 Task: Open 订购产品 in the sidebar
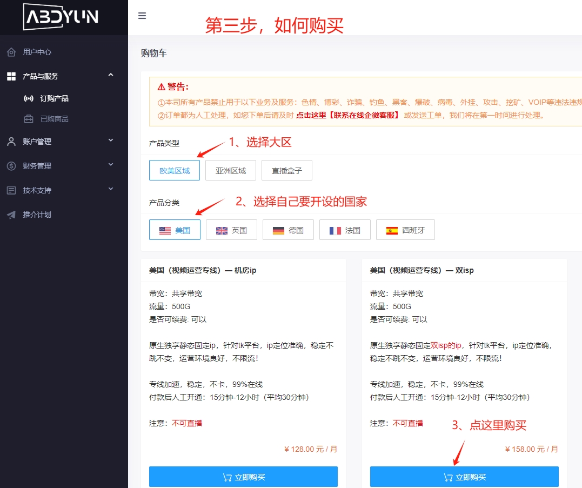pyautogui.click(x=54, y=98)
